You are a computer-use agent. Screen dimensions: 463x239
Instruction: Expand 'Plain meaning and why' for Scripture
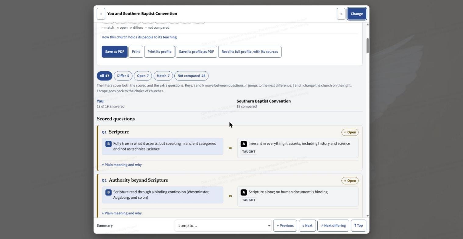coord(122,165)
